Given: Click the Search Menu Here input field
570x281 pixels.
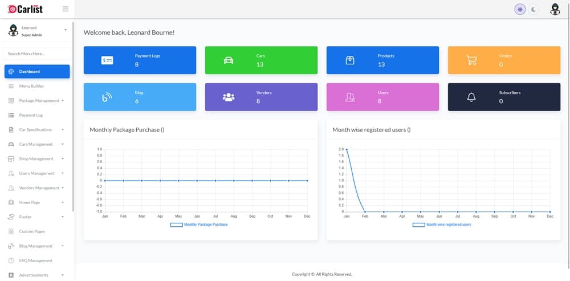Looking at the screenshot, I should (37, 54).
